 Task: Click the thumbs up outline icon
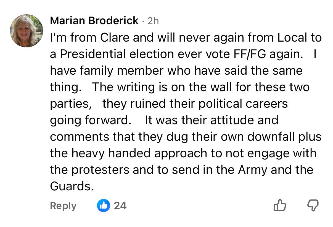(279, 206)
